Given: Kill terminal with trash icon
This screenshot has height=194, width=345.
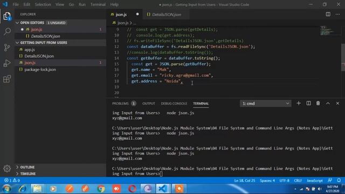Looking at the screenshot, I should coord(318,103).
